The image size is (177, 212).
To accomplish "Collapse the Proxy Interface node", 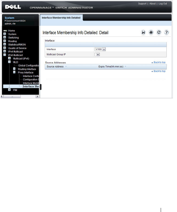I will (x=14, y=72).
